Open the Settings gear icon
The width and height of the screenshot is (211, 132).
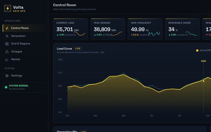(7, 76)
